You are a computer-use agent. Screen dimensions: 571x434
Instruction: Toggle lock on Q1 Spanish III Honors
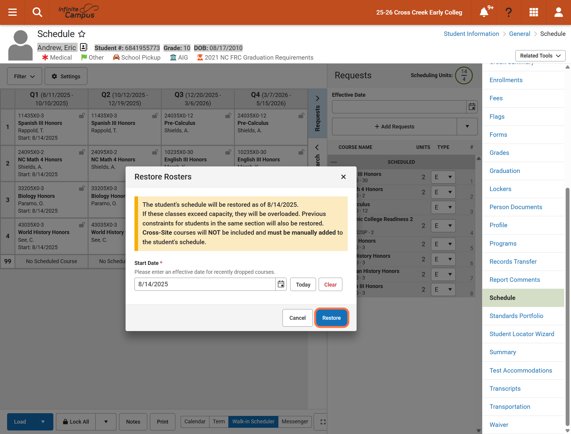coord(82,116)
